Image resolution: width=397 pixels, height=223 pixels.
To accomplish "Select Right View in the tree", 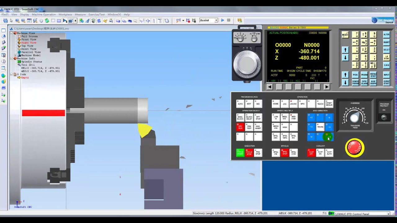I will 29,43.
